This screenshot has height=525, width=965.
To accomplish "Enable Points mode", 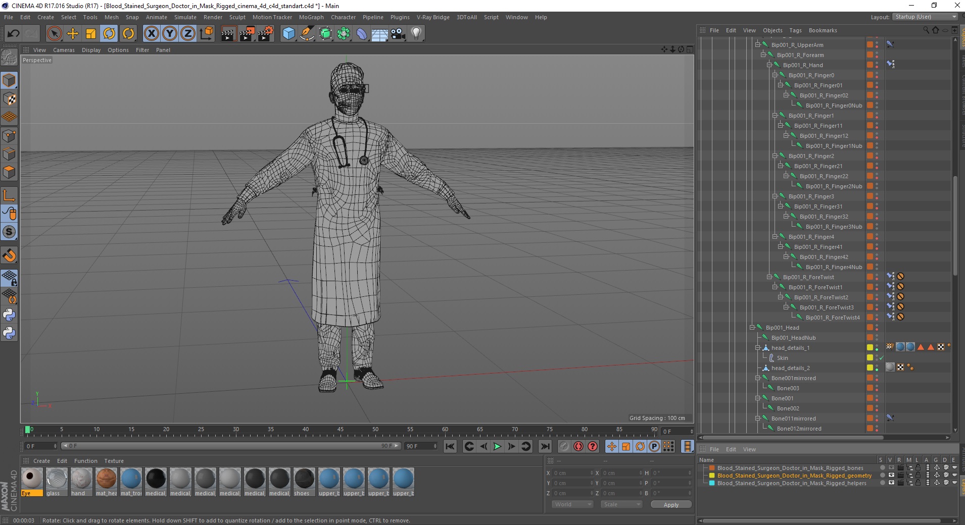I will pos(9,135).
